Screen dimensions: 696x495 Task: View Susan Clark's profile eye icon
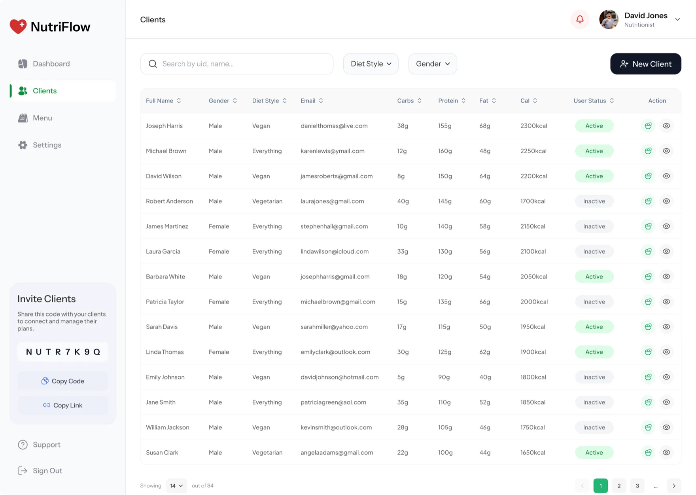tap(666, 452)
